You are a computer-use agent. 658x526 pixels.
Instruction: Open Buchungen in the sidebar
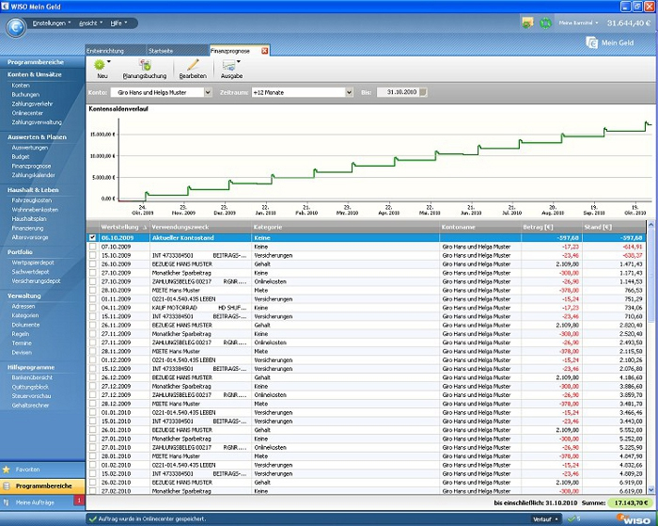point(25,94)
